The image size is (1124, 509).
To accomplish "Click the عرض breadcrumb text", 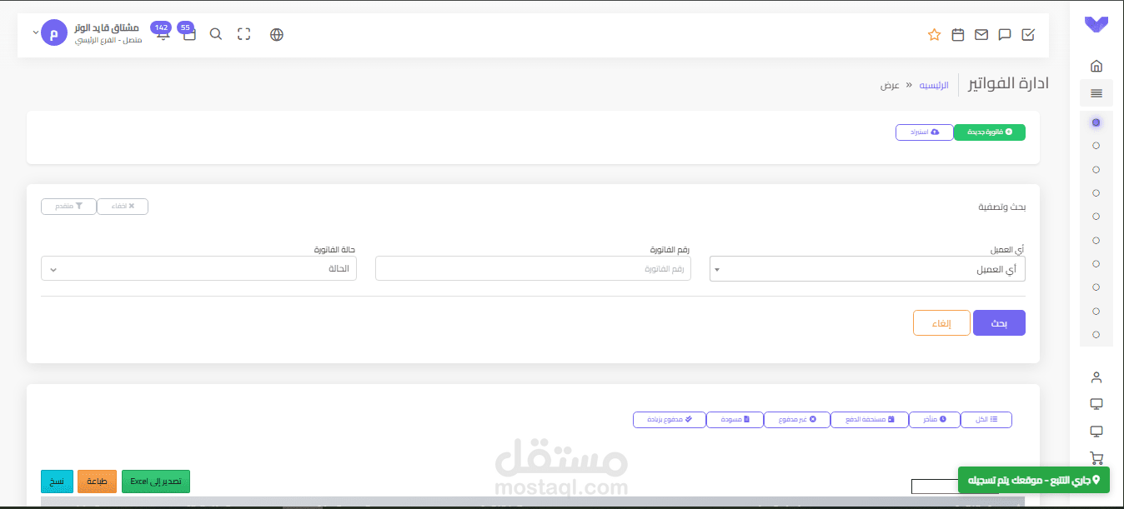I will tap(889, 85).
